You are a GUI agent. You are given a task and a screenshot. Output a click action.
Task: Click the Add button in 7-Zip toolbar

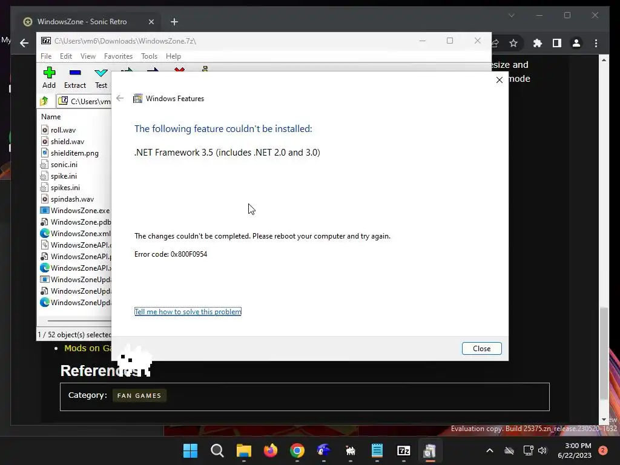click(49, 77)
